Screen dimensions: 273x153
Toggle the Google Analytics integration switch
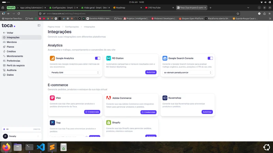click(98, 58)
